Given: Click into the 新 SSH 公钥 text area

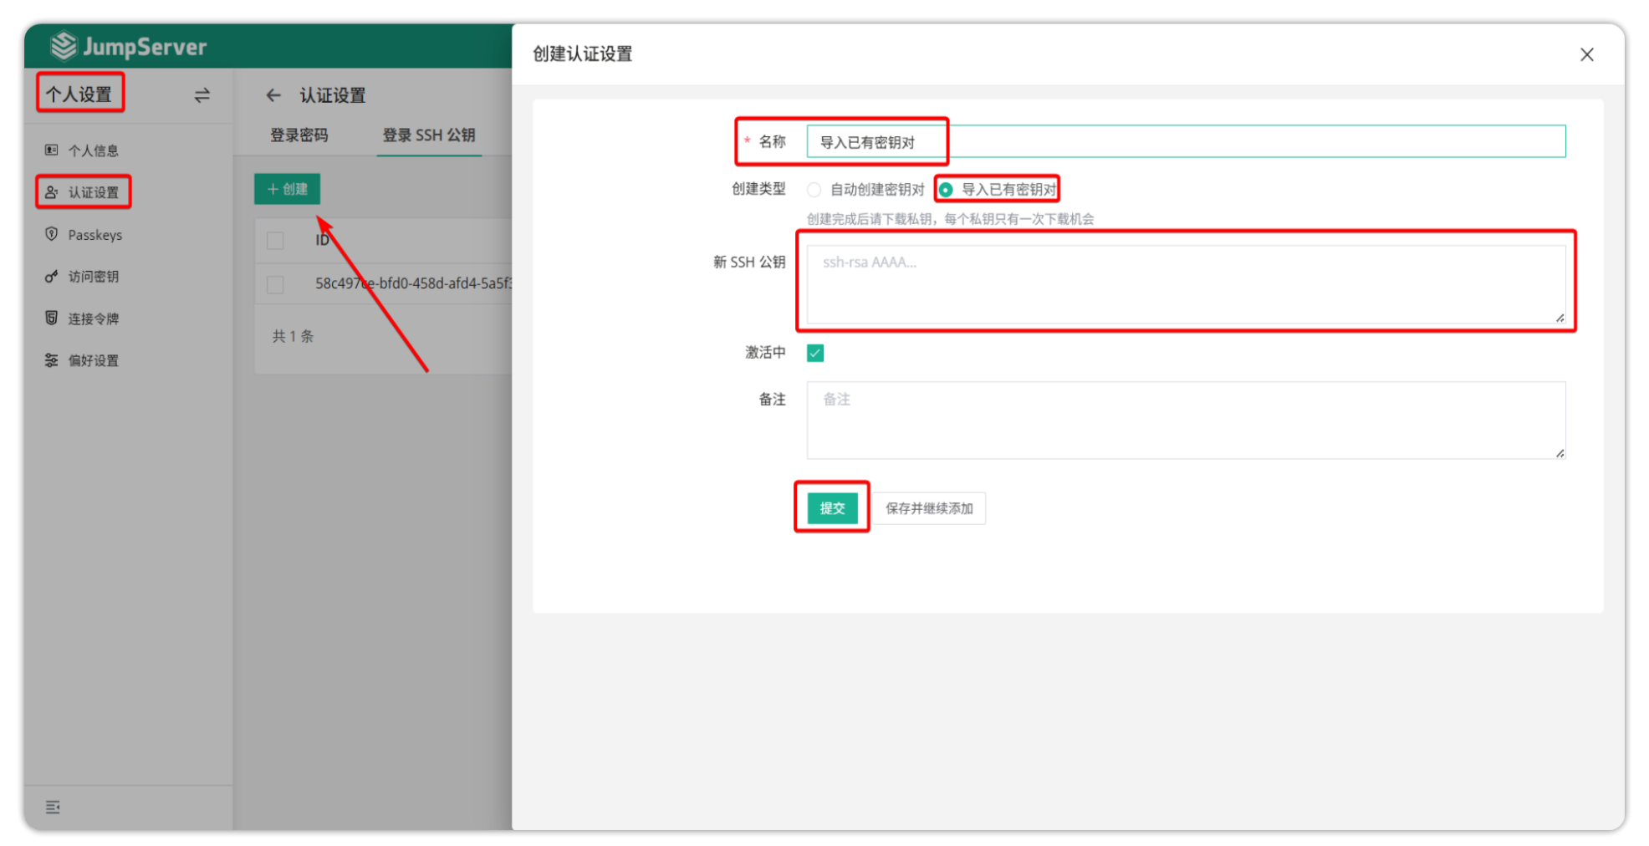Looking at the screenshot, I should click(1186, 284).
